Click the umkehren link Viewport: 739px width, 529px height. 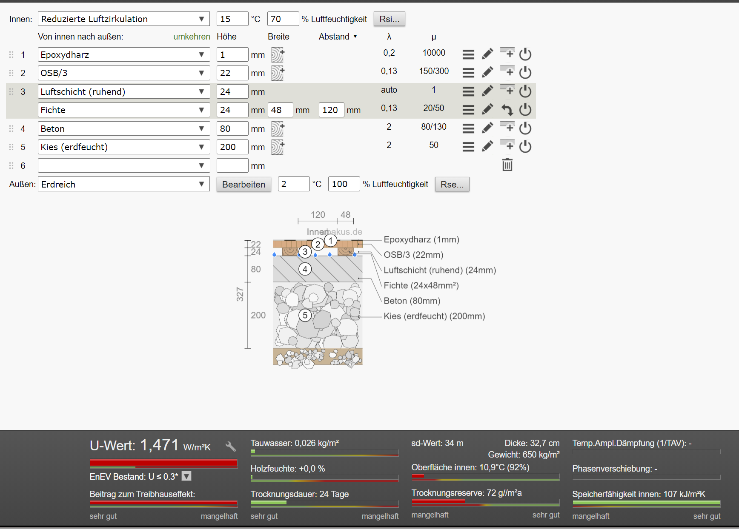tap(192, 37)
